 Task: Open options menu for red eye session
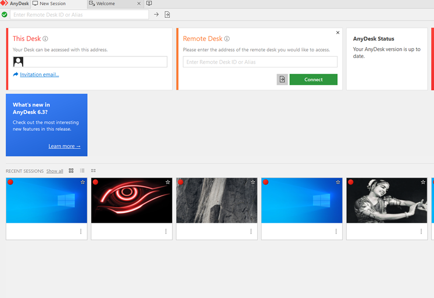pos(166,231)
